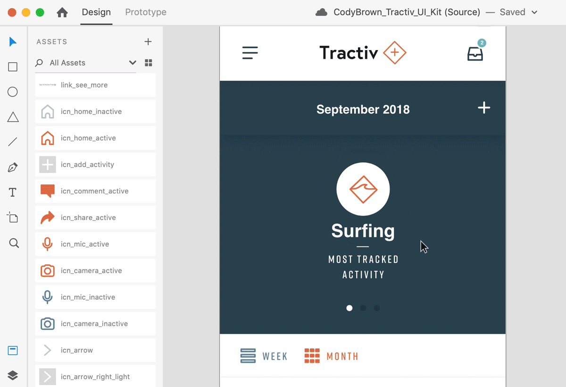Viewport: 566px width, 387px height.
Task: Click the All Assets search field
Action: coord(86,63)
